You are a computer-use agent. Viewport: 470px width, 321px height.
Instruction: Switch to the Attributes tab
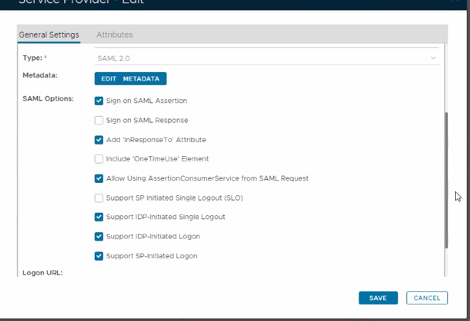[115, 34]
